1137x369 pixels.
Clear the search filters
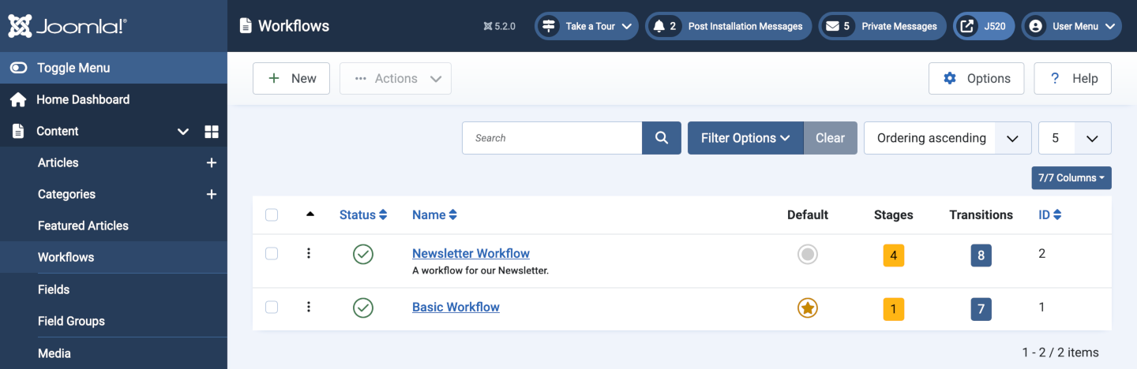(830, 138)
